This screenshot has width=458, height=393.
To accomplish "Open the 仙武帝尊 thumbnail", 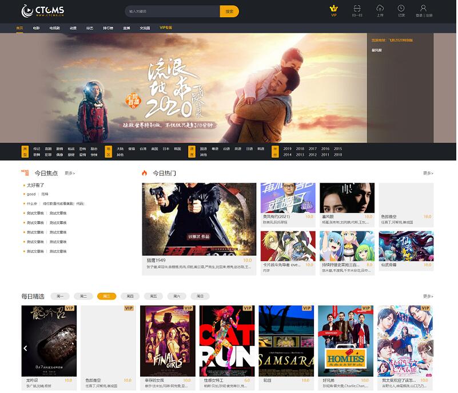I will [406, 246].
